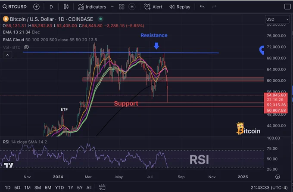
Task: Start bar Replay mode
Action: coord(180,7)
